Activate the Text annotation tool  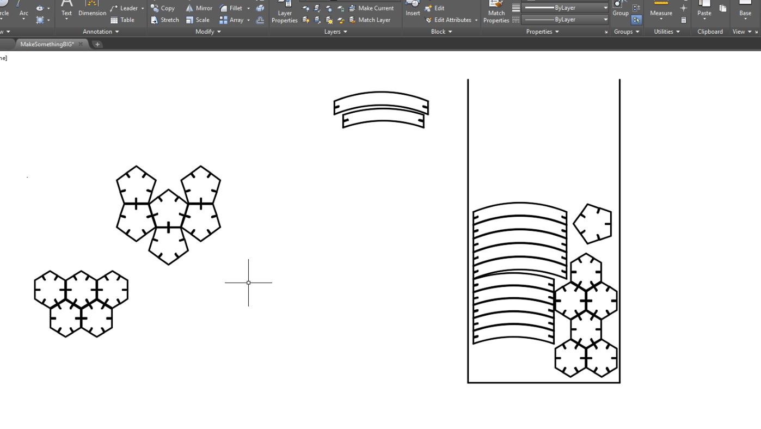tap(66, 10)
